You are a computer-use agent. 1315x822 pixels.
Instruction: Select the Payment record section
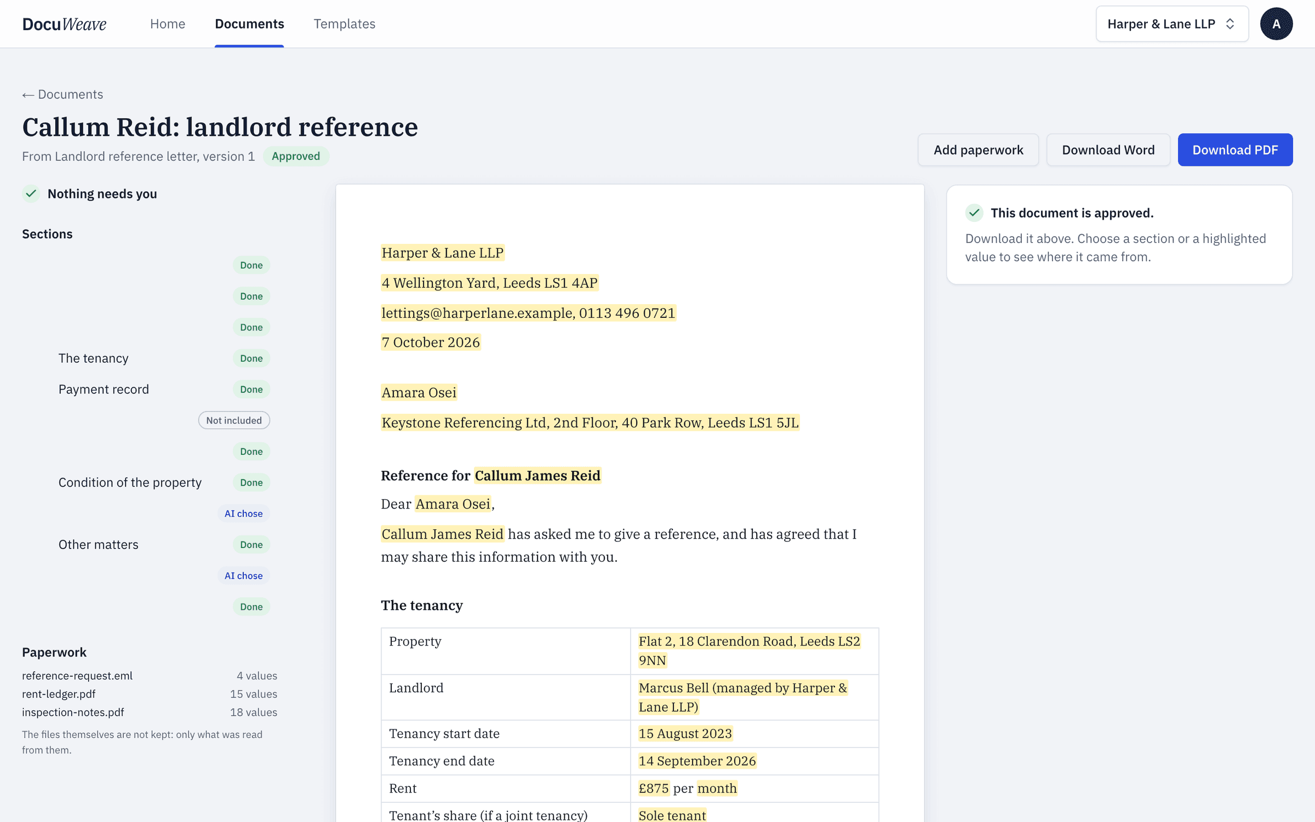104,390
